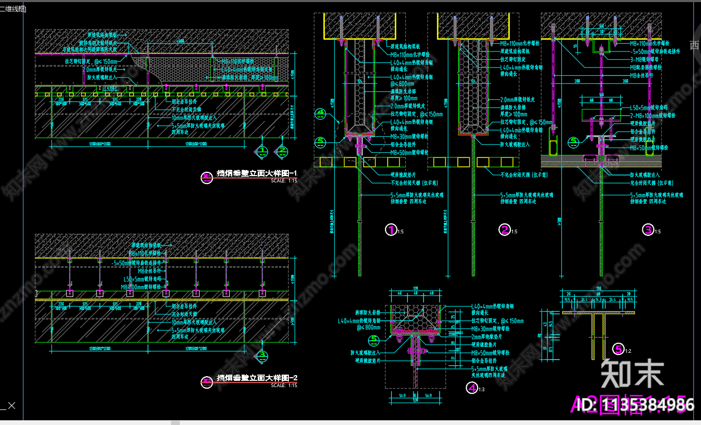Close the command line with X icon

[x=12, y=405]
